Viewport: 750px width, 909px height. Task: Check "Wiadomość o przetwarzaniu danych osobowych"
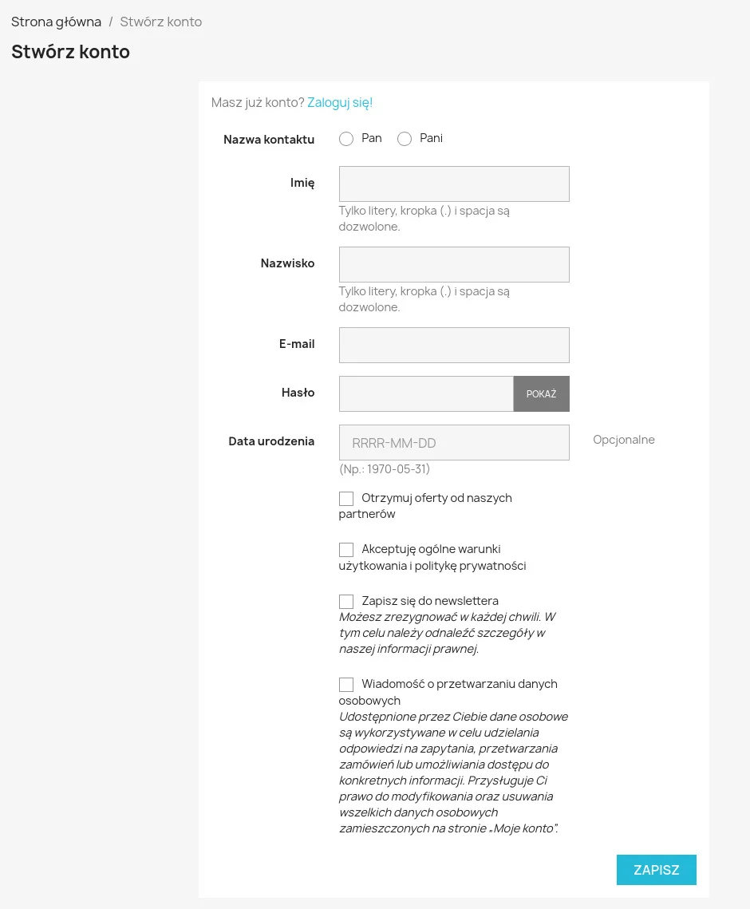(x=346, y=684)
